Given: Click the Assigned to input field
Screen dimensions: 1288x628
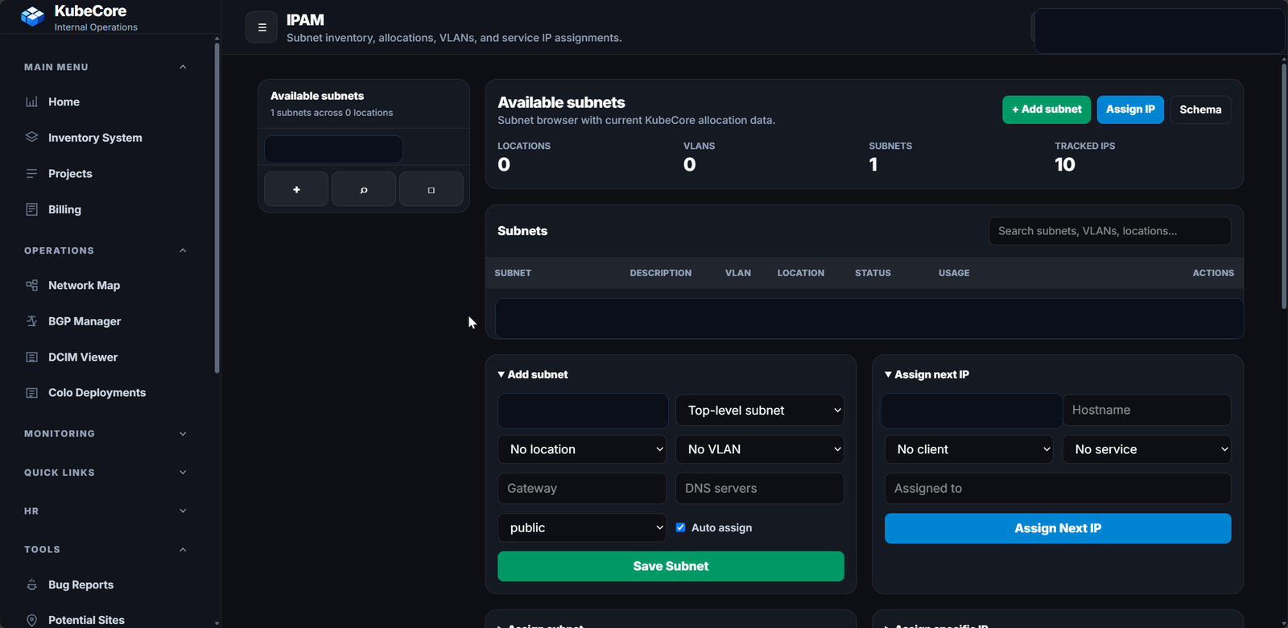Looking at the screenshot, I should (x=1058, y=489).
